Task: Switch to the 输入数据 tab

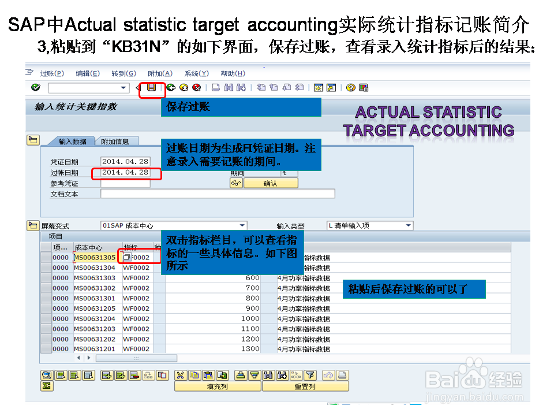Action: point(73,141)
